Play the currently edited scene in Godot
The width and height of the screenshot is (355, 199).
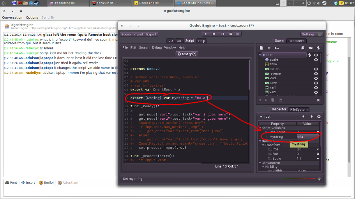[x=223, y=34]
